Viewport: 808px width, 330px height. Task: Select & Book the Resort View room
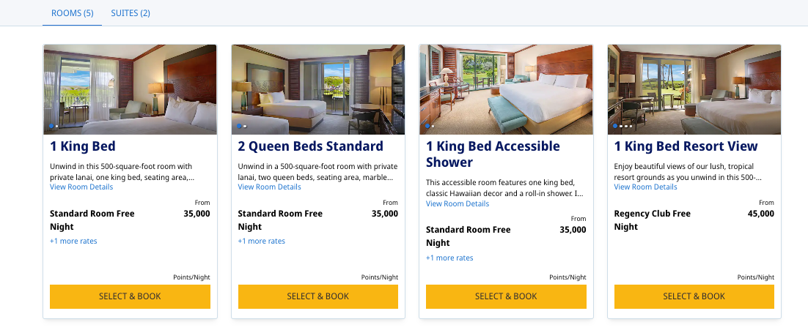694,296
